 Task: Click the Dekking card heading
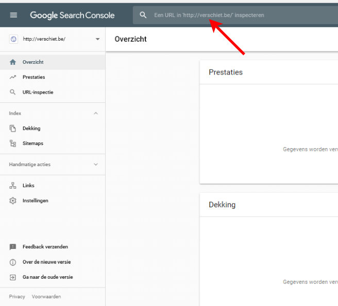pos(222,205)
